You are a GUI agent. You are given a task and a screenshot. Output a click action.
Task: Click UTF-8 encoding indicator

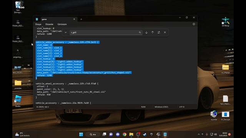pyautogui.click(x=182, y=107)
